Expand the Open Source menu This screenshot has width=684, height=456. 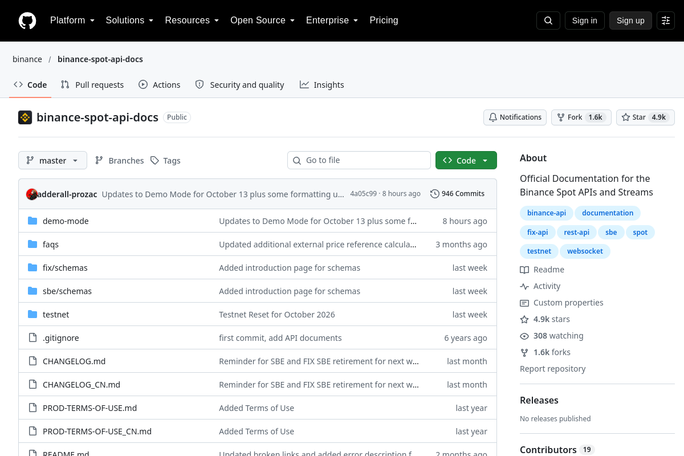[263, 21]
